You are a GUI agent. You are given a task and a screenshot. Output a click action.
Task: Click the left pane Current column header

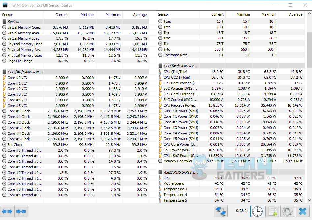coord(57,15)
